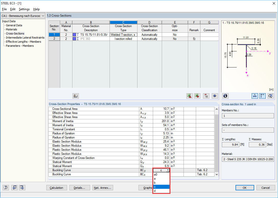This screenshot has height=198, width=278.
Task: Open Parameters - Members tree item
Action: click(20, 46)
